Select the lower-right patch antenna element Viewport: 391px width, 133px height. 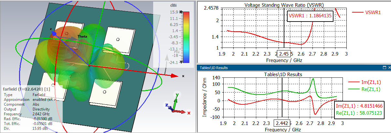[x=107, y=92]
